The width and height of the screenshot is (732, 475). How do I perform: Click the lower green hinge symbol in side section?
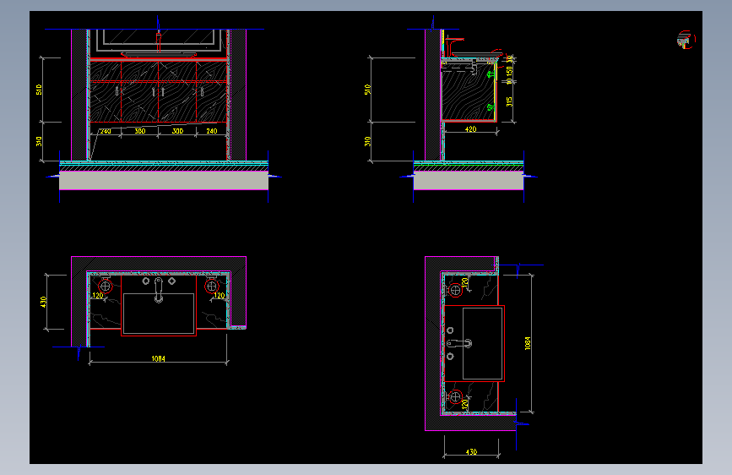point(491,107)
